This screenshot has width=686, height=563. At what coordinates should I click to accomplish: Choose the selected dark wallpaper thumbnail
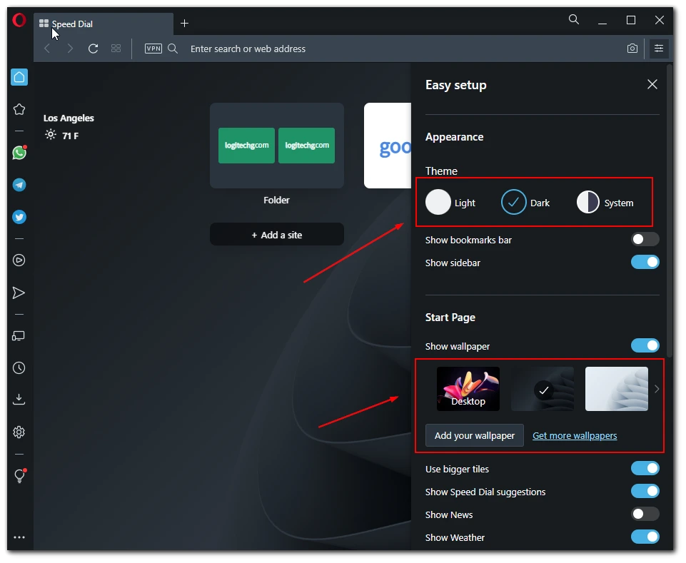point(543,389)
